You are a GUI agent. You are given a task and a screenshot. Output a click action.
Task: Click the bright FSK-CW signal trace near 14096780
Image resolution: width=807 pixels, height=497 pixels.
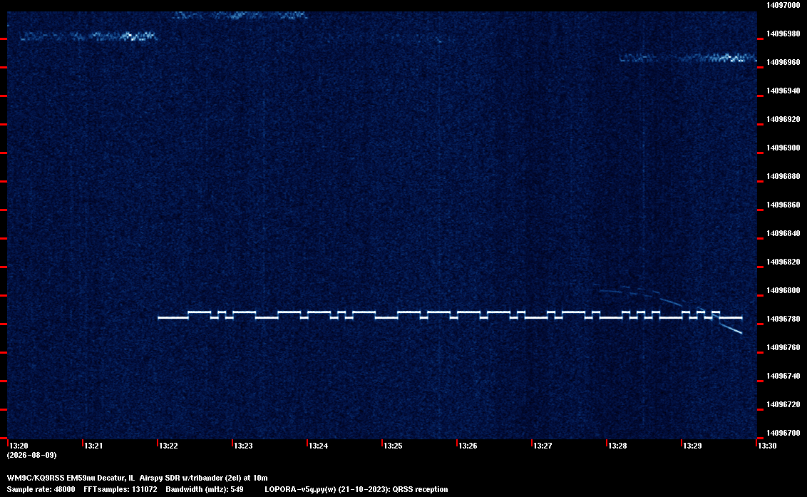coord(450,315)
